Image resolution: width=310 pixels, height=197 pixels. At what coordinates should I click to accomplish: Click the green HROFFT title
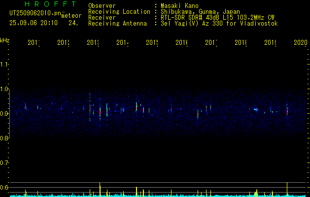pos(50,4)
